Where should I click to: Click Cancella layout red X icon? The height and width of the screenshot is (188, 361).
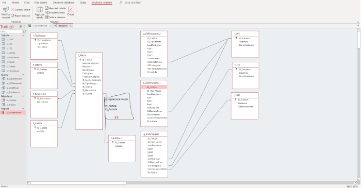pyautogui.click(x=13, y=10)
